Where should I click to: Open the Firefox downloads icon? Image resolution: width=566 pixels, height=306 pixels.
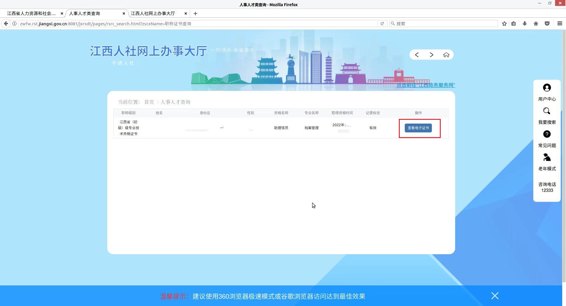coord(525,24)
